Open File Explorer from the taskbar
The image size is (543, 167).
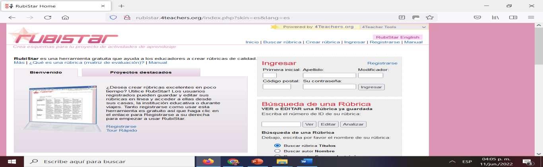pos(282,161)
